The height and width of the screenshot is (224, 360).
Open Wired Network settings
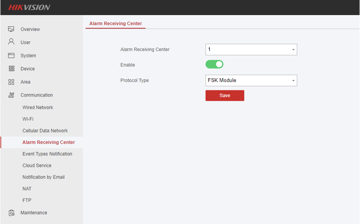coord(38,107)
